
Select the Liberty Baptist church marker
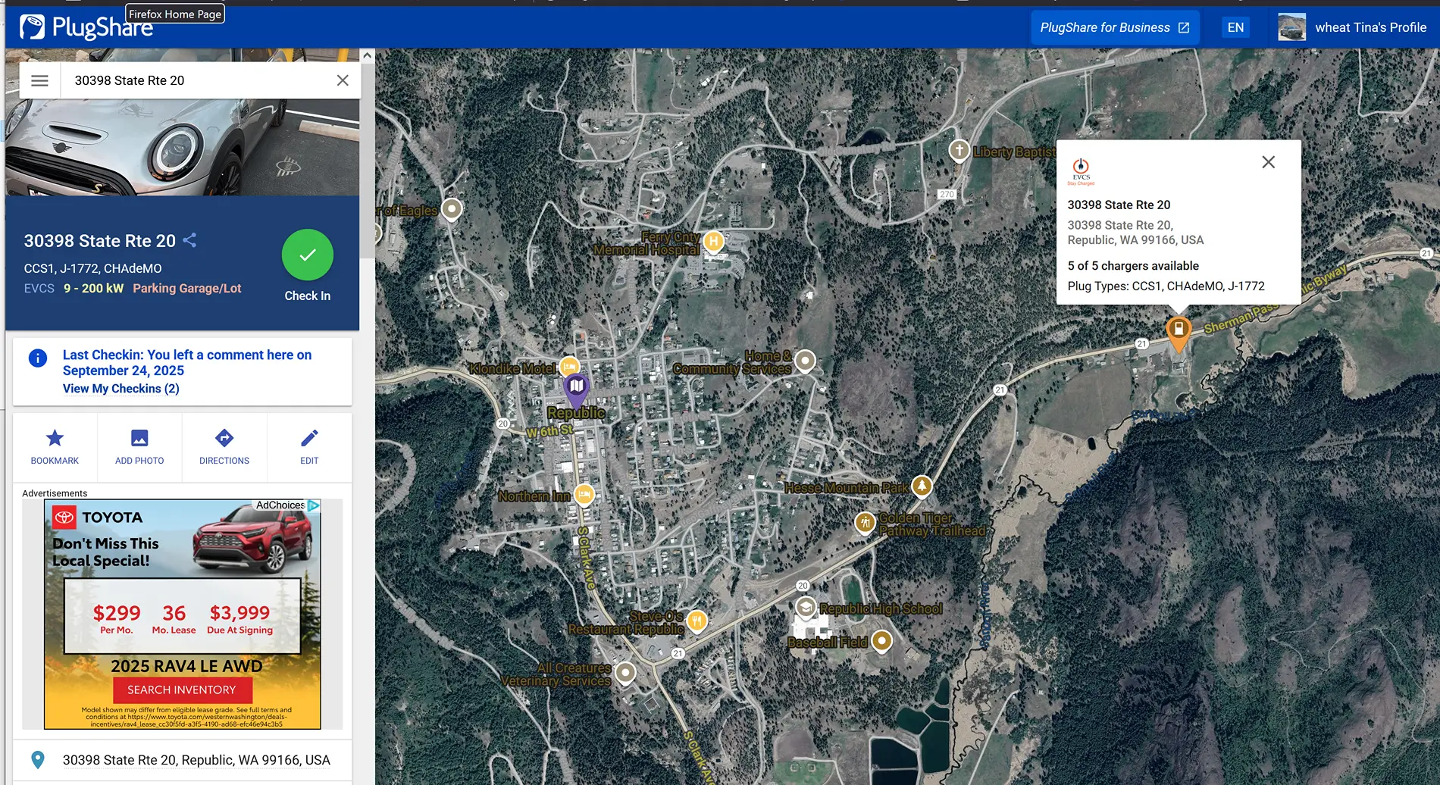coord(959,150)
